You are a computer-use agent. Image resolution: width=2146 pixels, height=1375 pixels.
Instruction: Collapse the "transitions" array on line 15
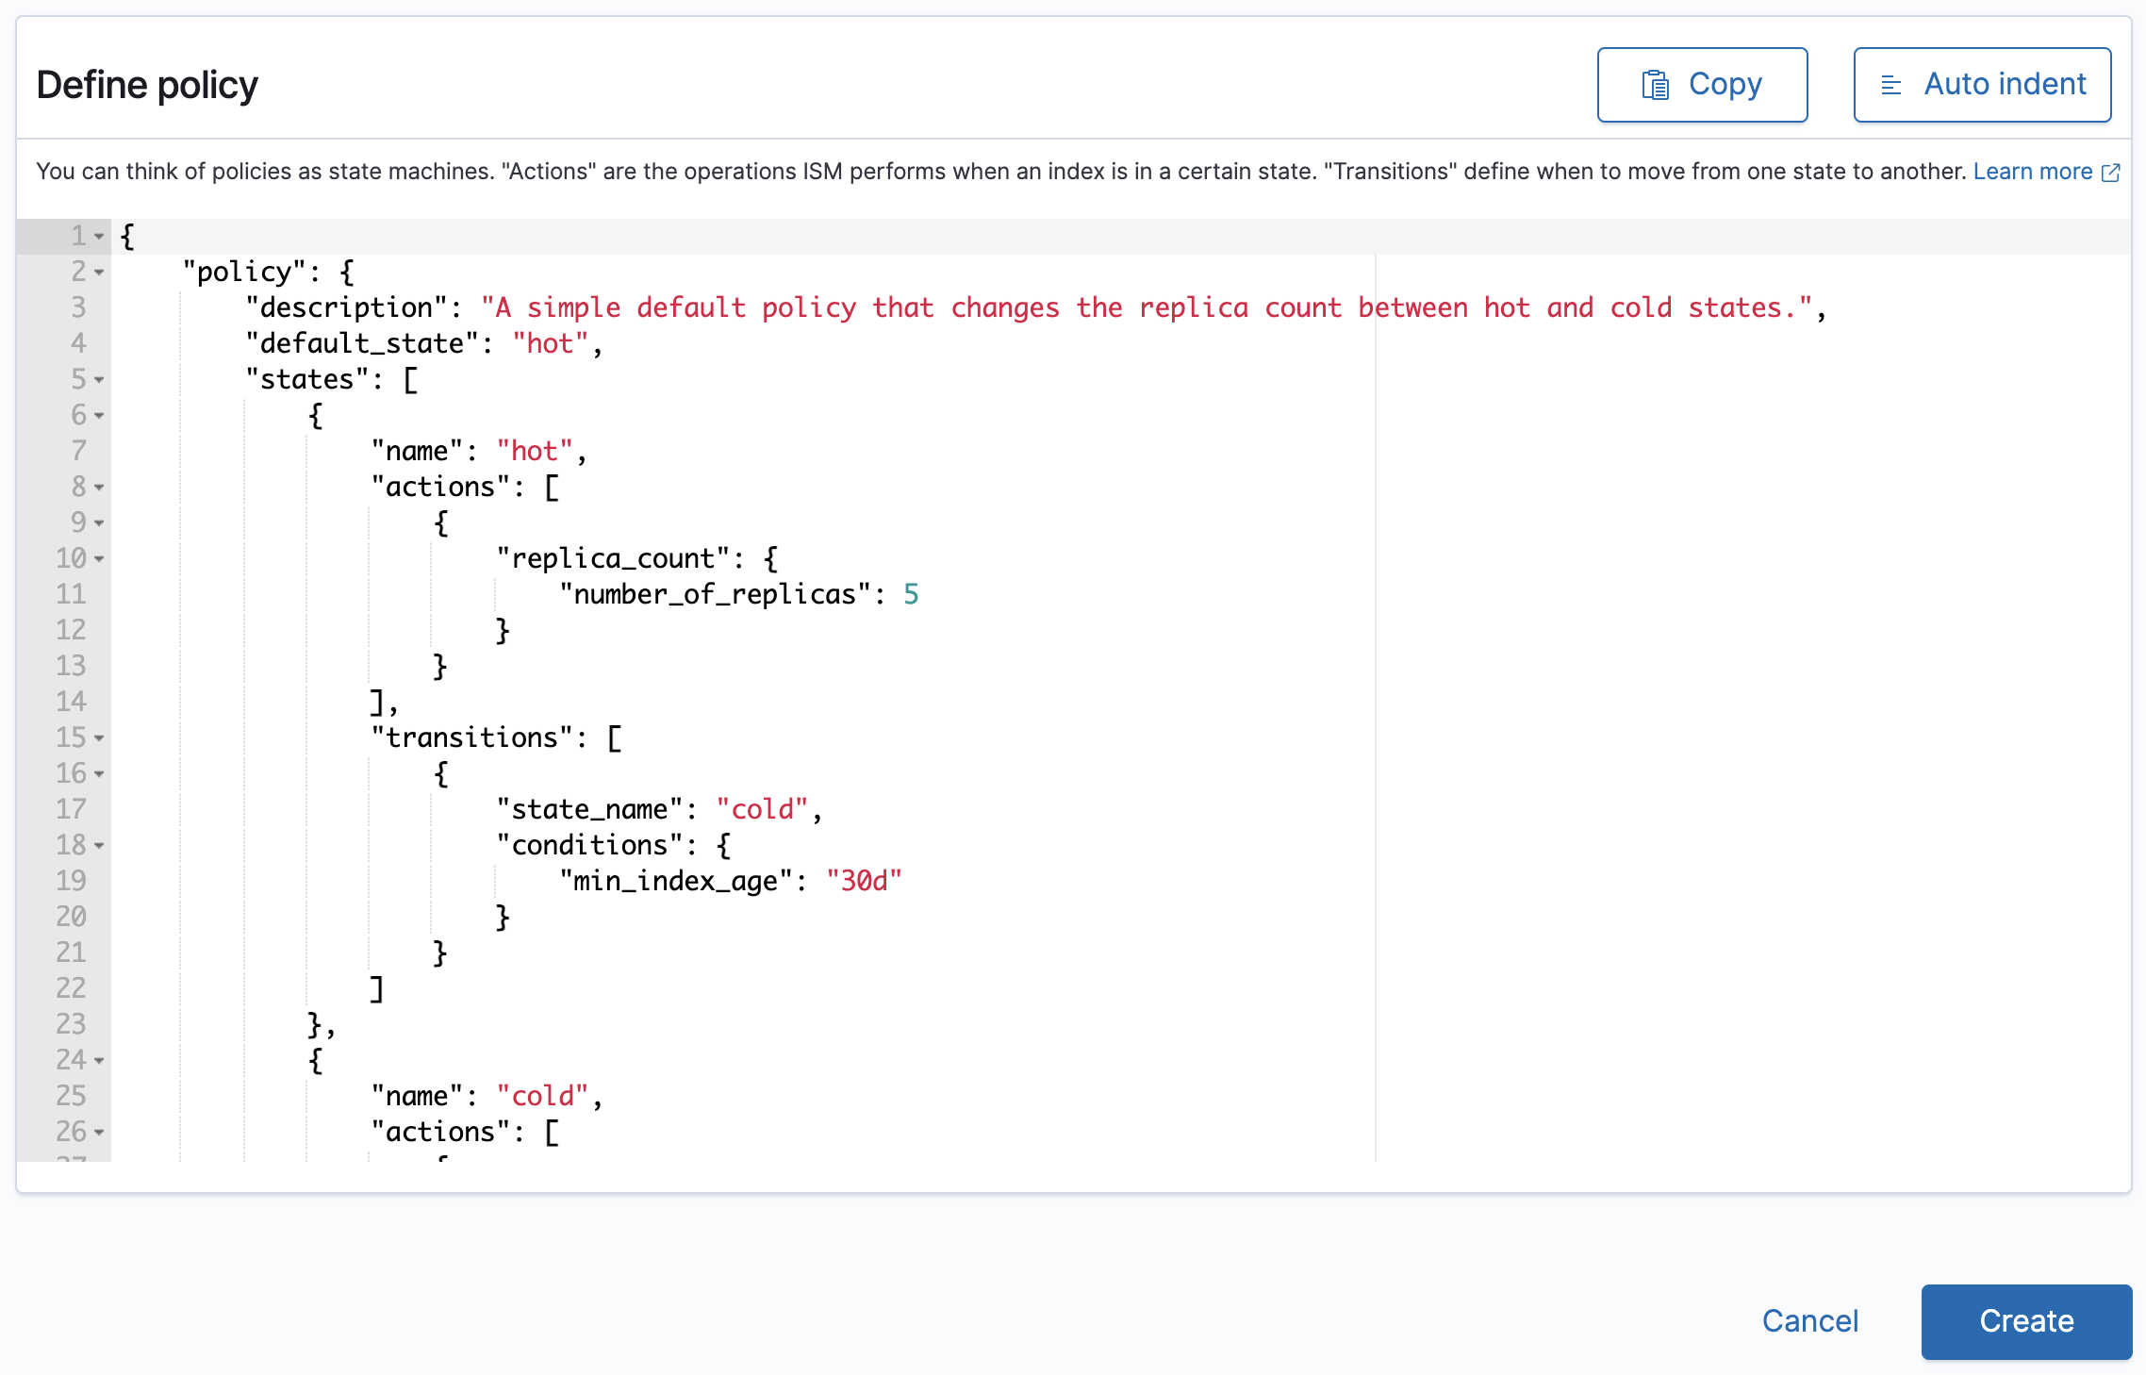99,738
